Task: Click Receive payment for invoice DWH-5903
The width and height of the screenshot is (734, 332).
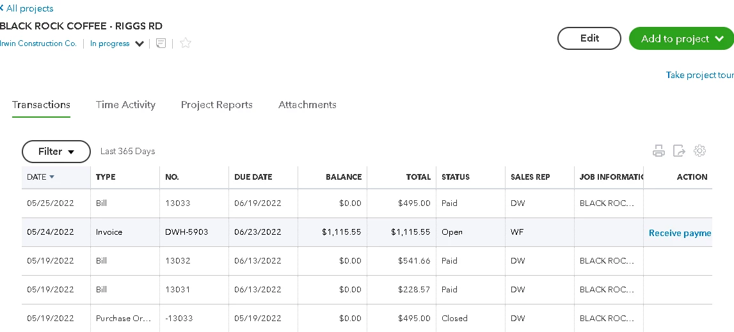Action: click(680, 233)
